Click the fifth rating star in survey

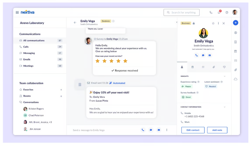tap(125, 61)
